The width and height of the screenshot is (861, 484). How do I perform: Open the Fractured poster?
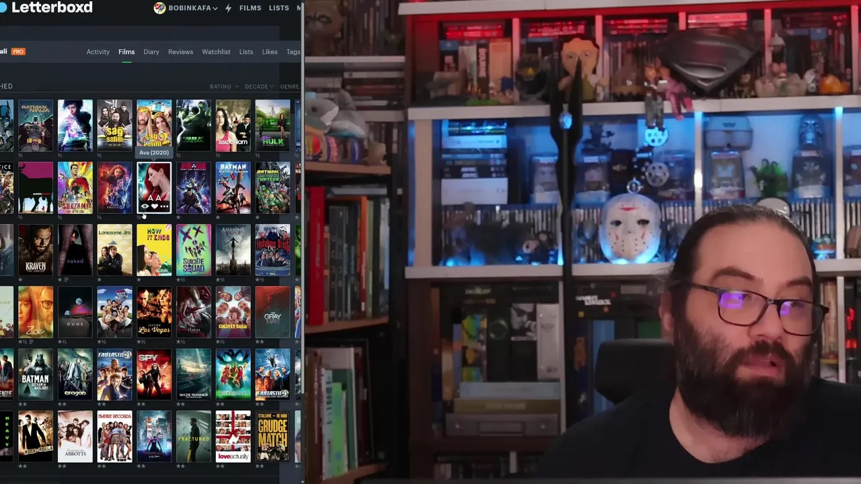pos(194,436)
